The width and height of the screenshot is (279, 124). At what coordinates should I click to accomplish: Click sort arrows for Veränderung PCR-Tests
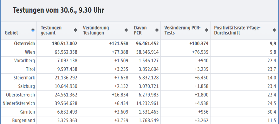pyautogui.click(x=207, y=30)
